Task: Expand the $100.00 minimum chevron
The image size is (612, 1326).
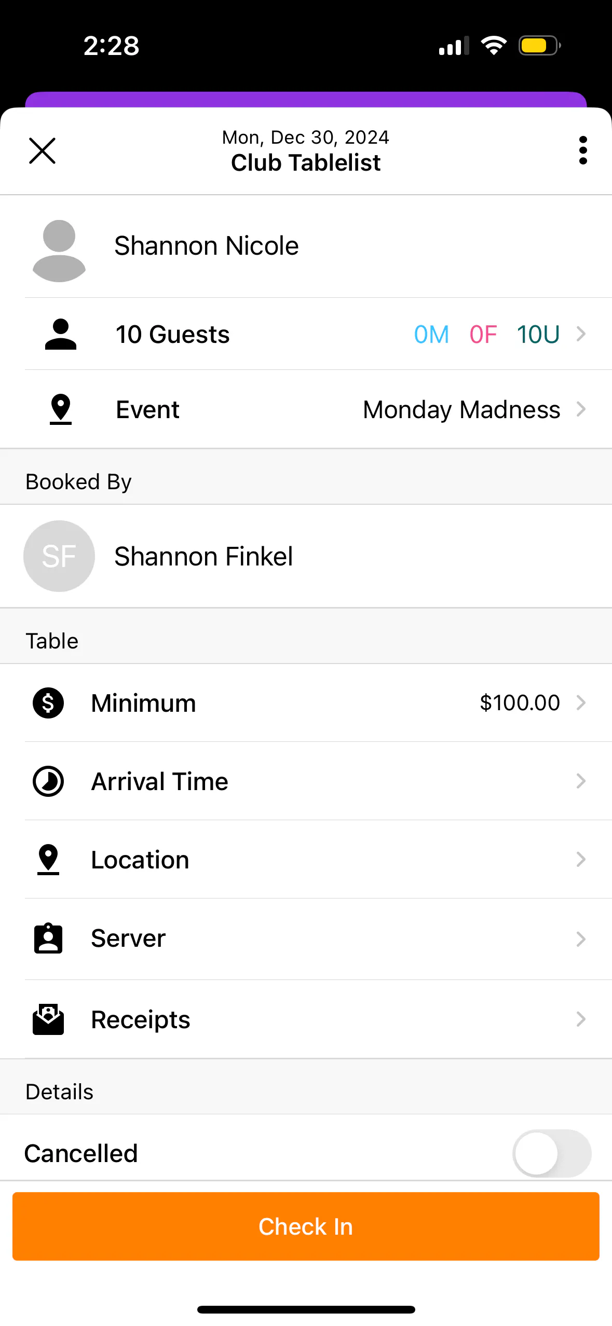Action: (581, 703)
